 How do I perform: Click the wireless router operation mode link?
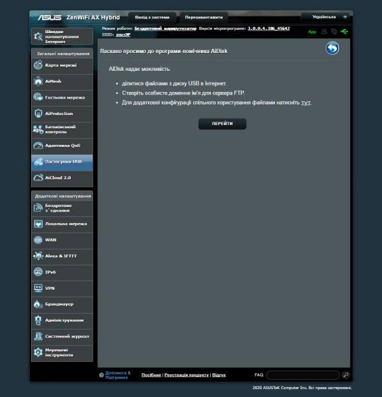(x=165, y=28)
